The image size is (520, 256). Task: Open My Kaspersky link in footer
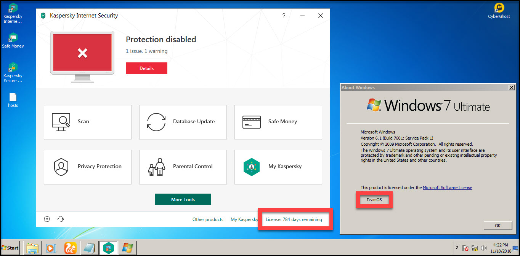[244, 219]
